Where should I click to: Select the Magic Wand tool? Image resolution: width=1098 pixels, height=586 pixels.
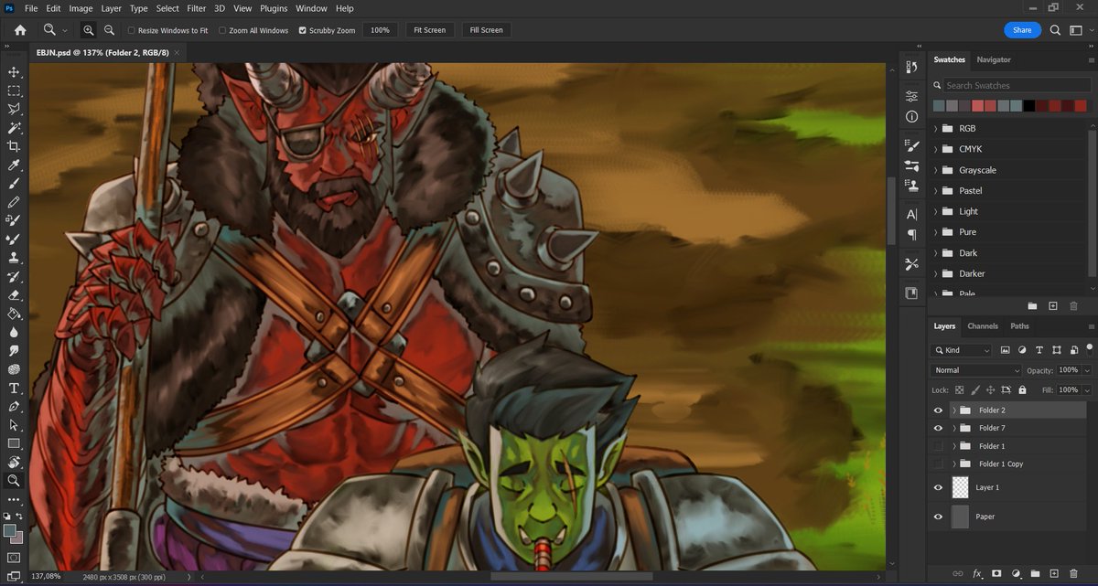coord(14,128)
